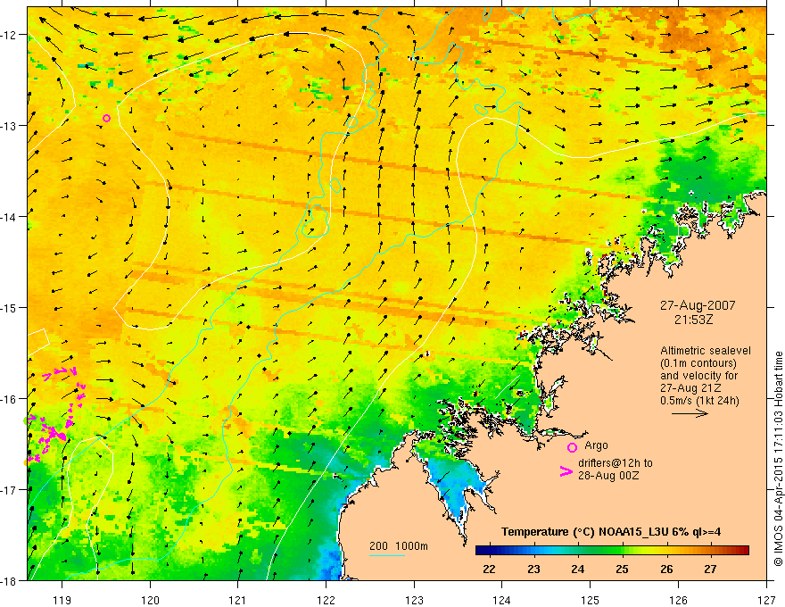This screenshot has width=785, height=607.
Task: Click the '125' longitude axis label
Action: 591,600
